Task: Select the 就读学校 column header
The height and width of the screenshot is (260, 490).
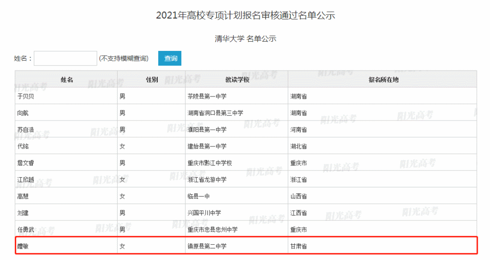Action: (237, 80)
